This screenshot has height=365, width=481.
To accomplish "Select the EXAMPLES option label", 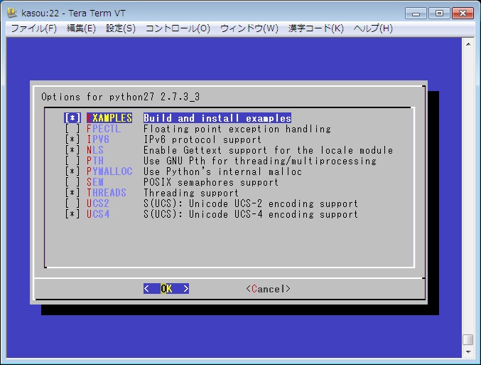I will pos(109,118).
